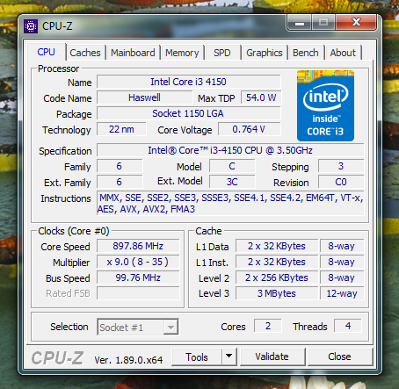Click the empty Rated FSB field
This screenshot has height=389, width=399.
click(x=138, y=293)
